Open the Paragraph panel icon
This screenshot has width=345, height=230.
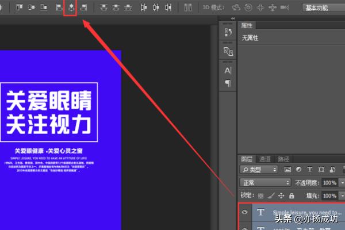[x=228, y=83]
